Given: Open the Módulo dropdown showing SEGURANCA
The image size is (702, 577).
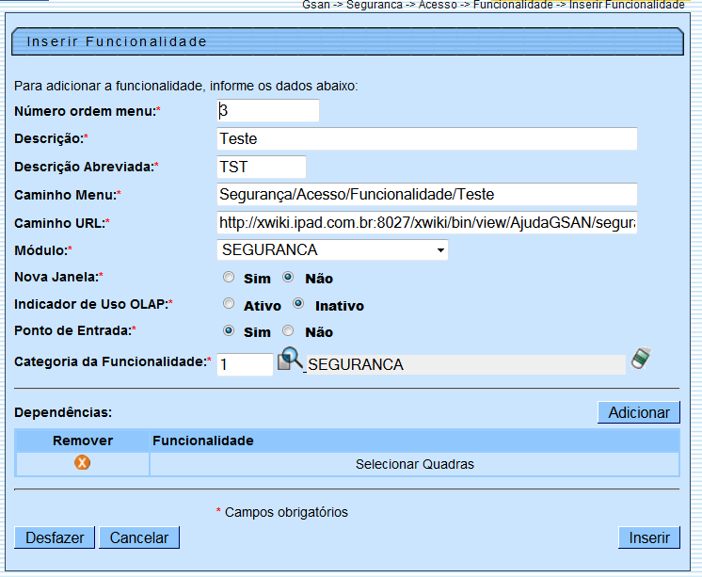Looking at the screenshot, I should [332, 250].
